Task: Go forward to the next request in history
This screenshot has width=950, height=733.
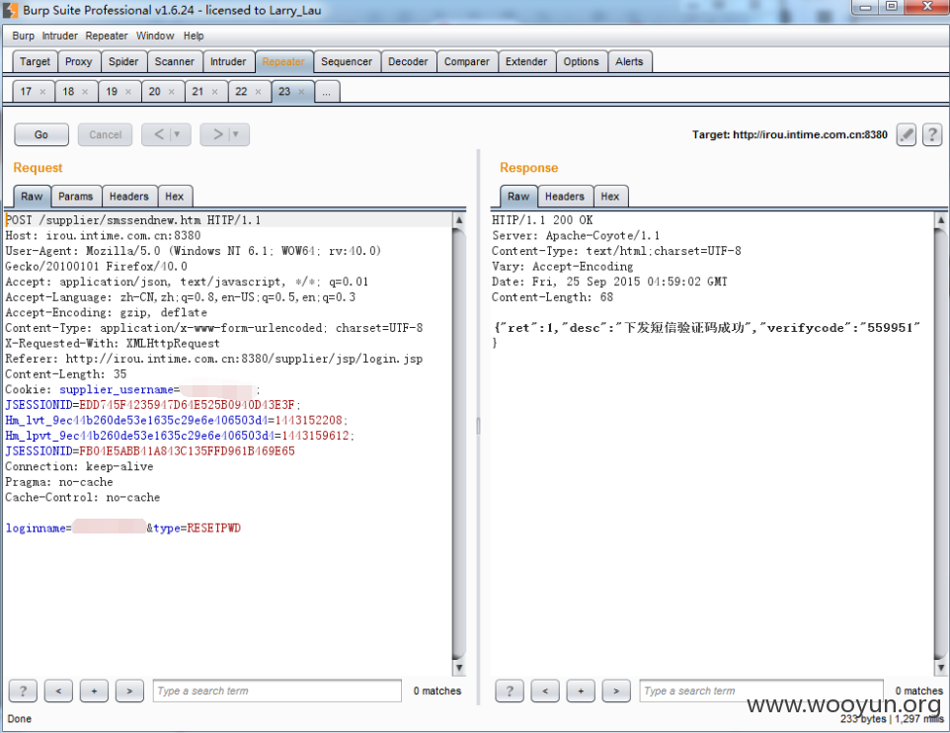Action: (x=217, y=134)
